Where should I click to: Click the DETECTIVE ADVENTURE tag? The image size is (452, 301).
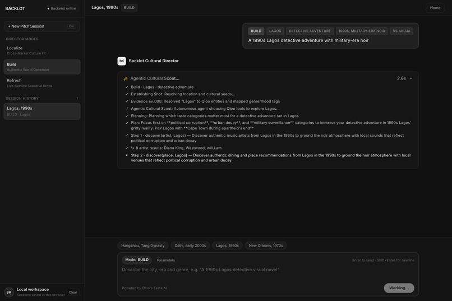pos(310,31)
